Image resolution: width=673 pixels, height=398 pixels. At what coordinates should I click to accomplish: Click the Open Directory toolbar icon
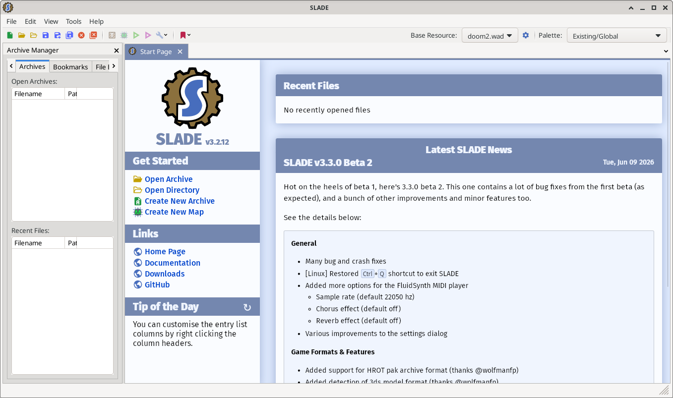[x=34, y=35]
